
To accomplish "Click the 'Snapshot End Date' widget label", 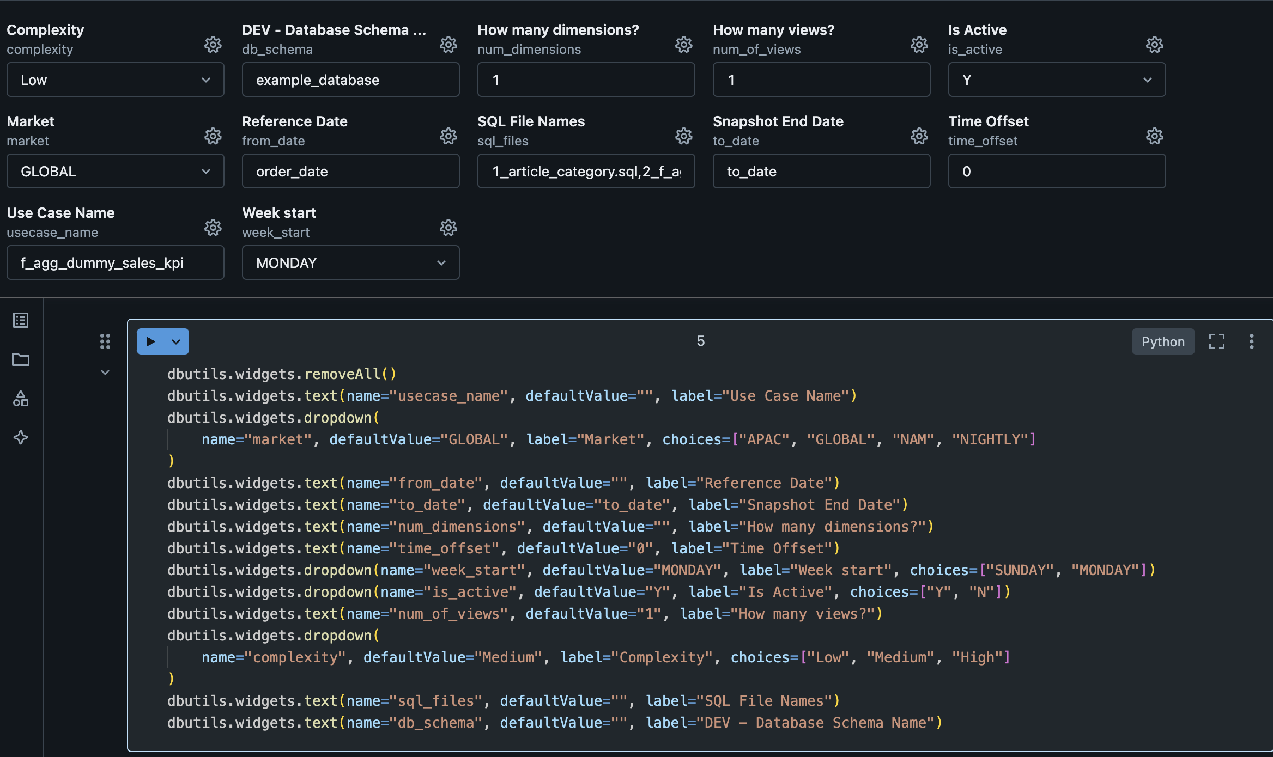I will point(778,121).
